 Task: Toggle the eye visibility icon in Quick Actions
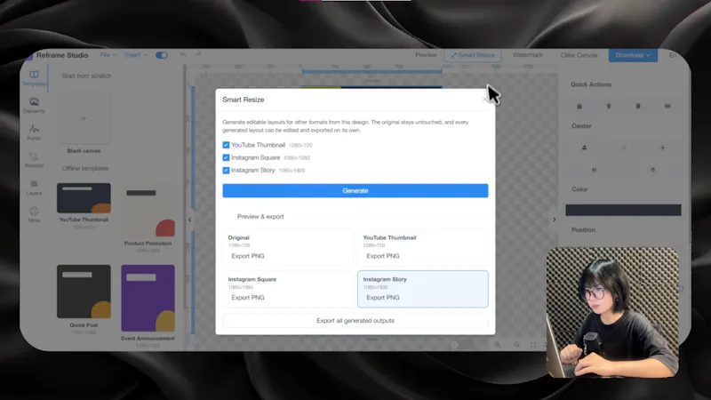point(667,106)
